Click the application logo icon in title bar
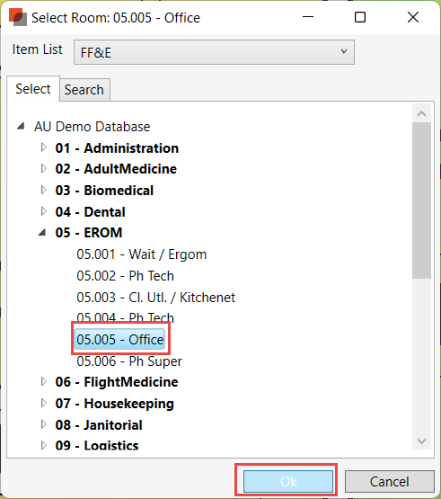The width and height of the screenshot is (441, 499). pos(18,17)
